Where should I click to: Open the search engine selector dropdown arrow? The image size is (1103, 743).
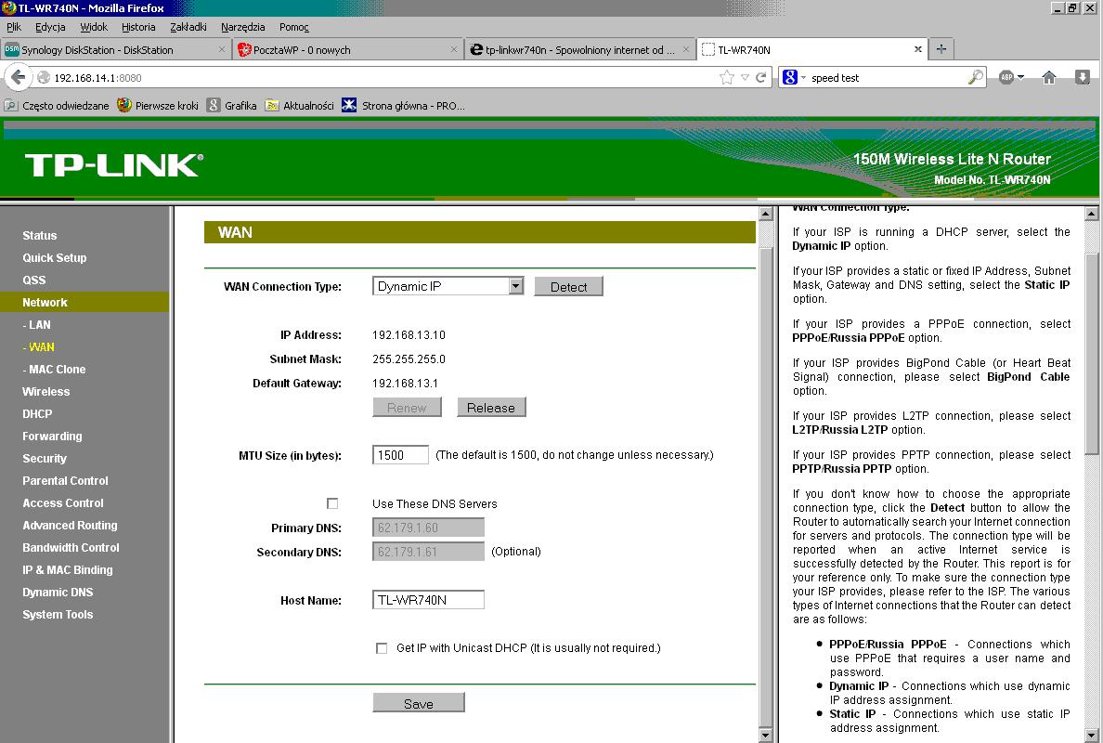coord(803,77)
